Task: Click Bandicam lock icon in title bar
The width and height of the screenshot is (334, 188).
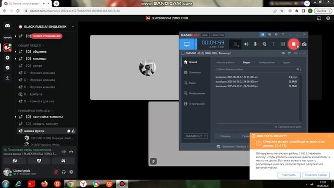Action: coord(263,34)
